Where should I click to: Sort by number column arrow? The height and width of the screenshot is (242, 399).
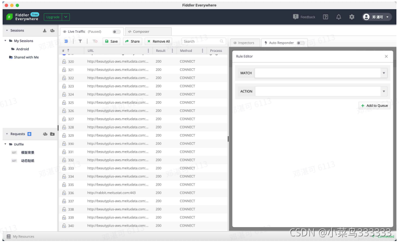(68, 50)
